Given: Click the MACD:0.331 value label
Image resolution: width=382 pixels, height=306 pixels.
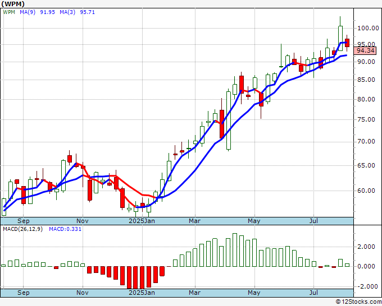Looking at the screenshot, I should pos(65,229).
